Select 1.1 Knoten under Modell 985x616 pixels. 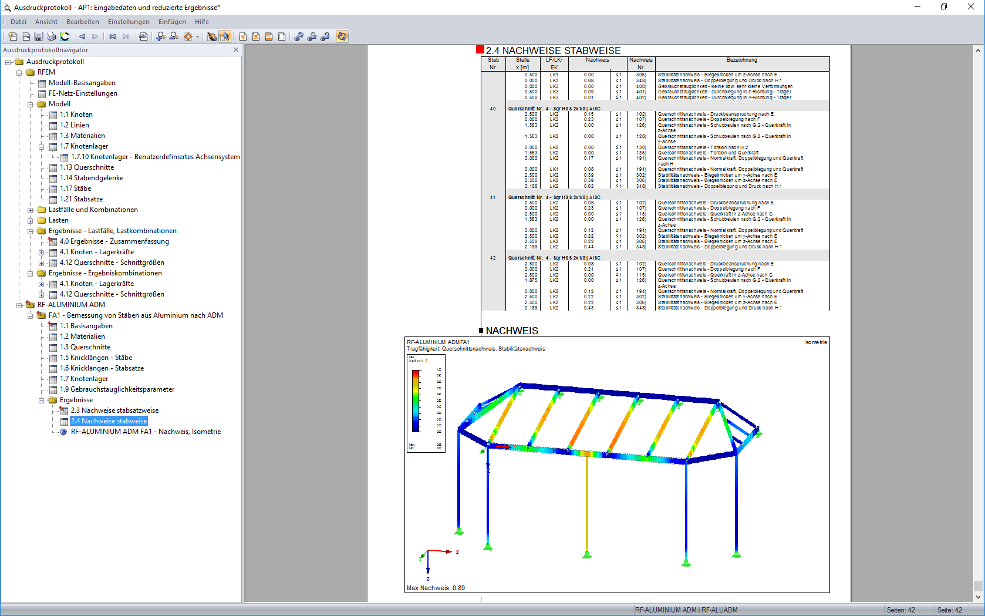click(x=76, y=115)
